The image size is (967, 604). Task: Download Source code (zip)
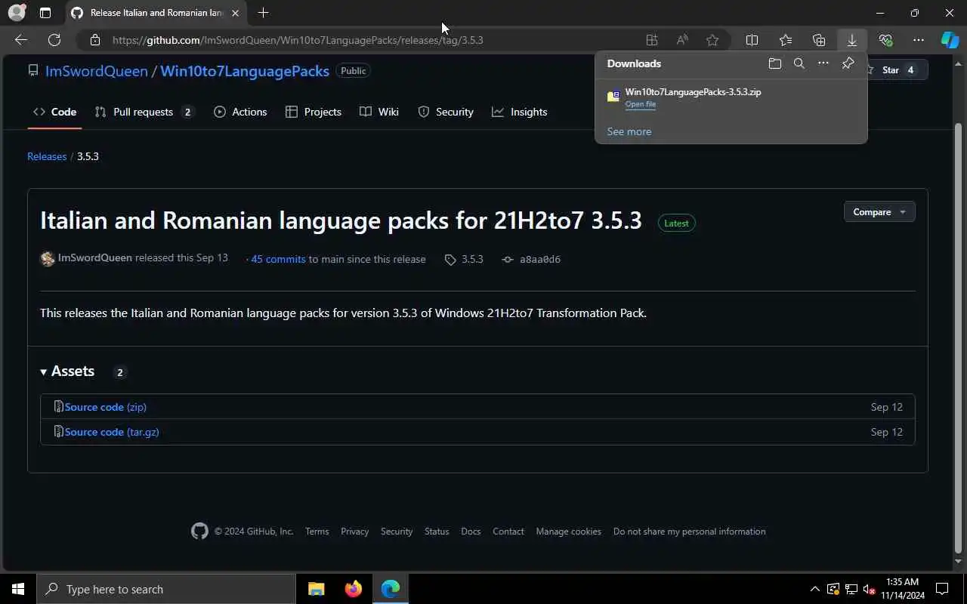point(105,407)
